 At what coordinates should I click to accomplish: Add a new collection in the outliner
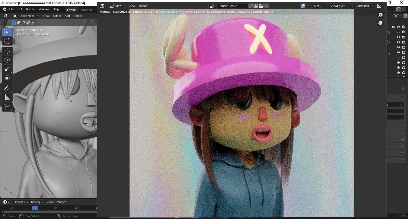click(405, 16)
